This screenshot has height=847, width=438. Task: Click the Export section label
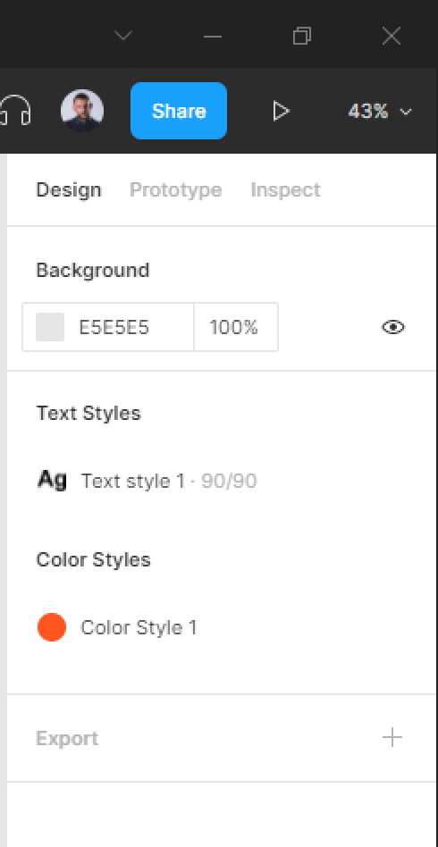click(67, 738)
